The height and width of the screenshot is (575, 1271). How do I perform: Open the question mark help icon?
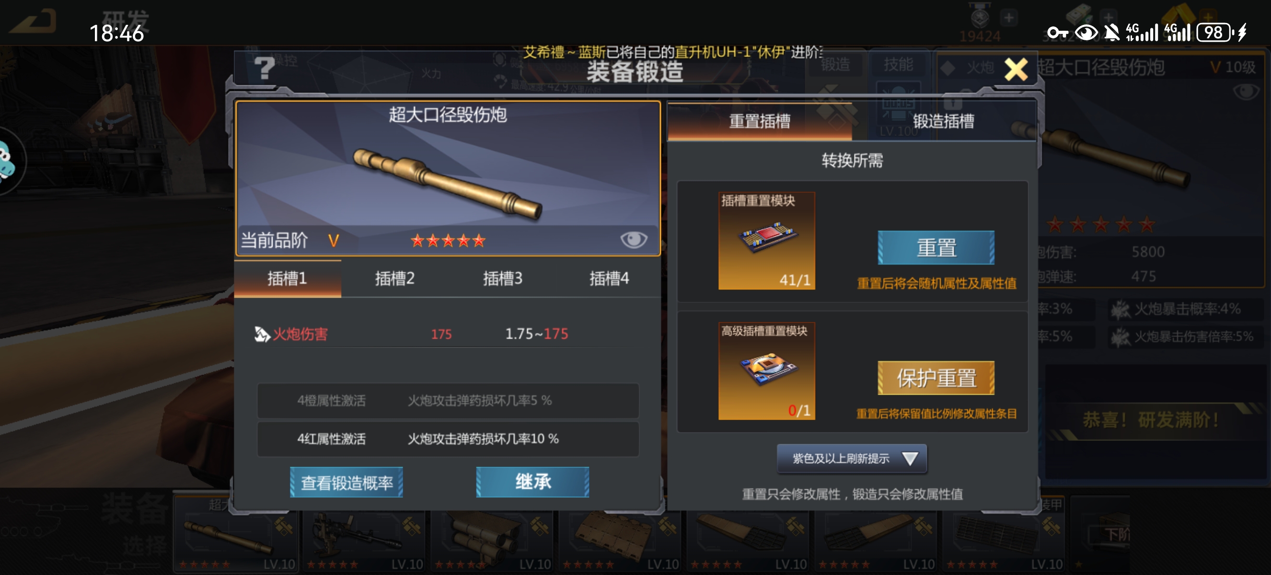click(x=265, y=68)
